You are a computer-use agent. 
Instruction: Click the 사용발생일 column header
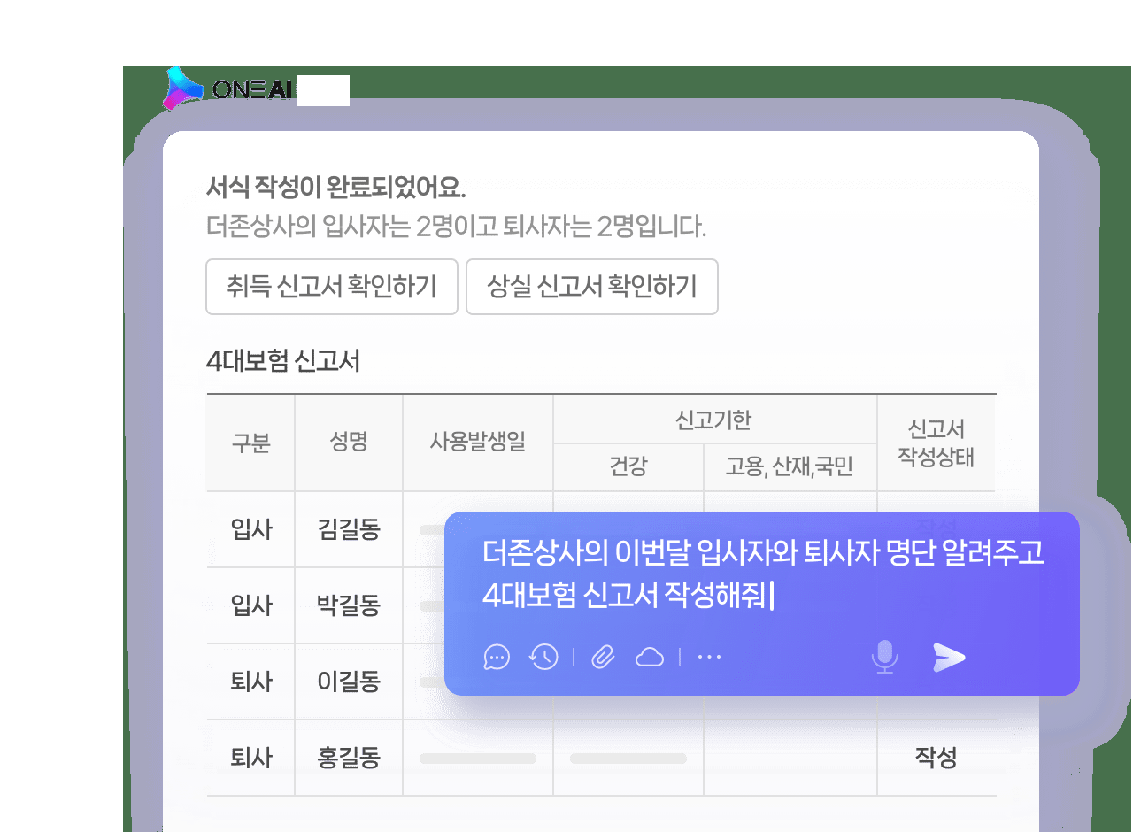(478, 442)
